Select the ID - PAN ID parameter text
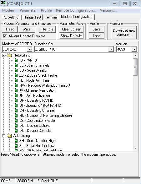The image size is (141, 184). click(28, 60)
